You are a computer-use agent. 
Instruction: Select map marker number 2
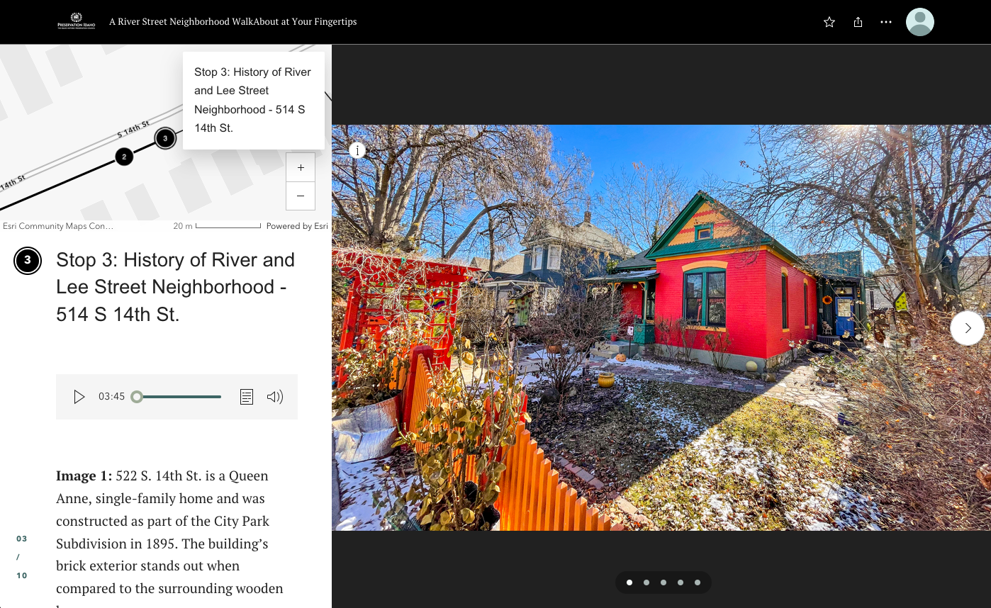124,157
